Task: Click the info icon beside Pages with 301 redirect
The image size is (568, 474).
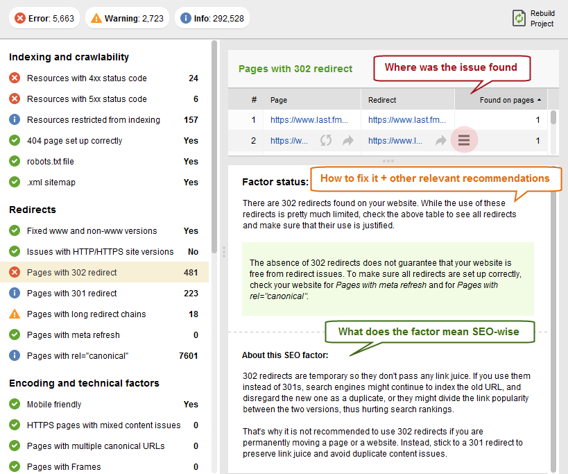Action: [15, 293]
